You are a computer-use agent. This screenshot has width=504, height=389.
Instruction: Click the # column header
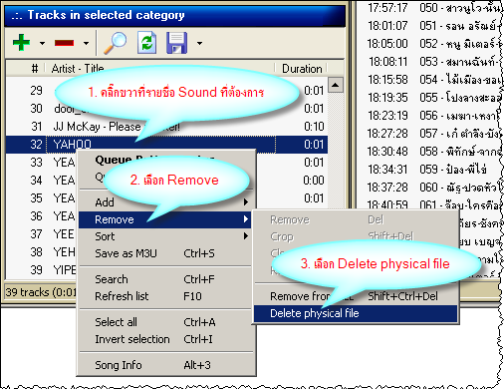[35, 69]
